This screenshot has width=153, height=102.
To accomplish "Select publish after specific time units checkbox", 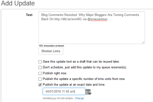I will point(40,79).
